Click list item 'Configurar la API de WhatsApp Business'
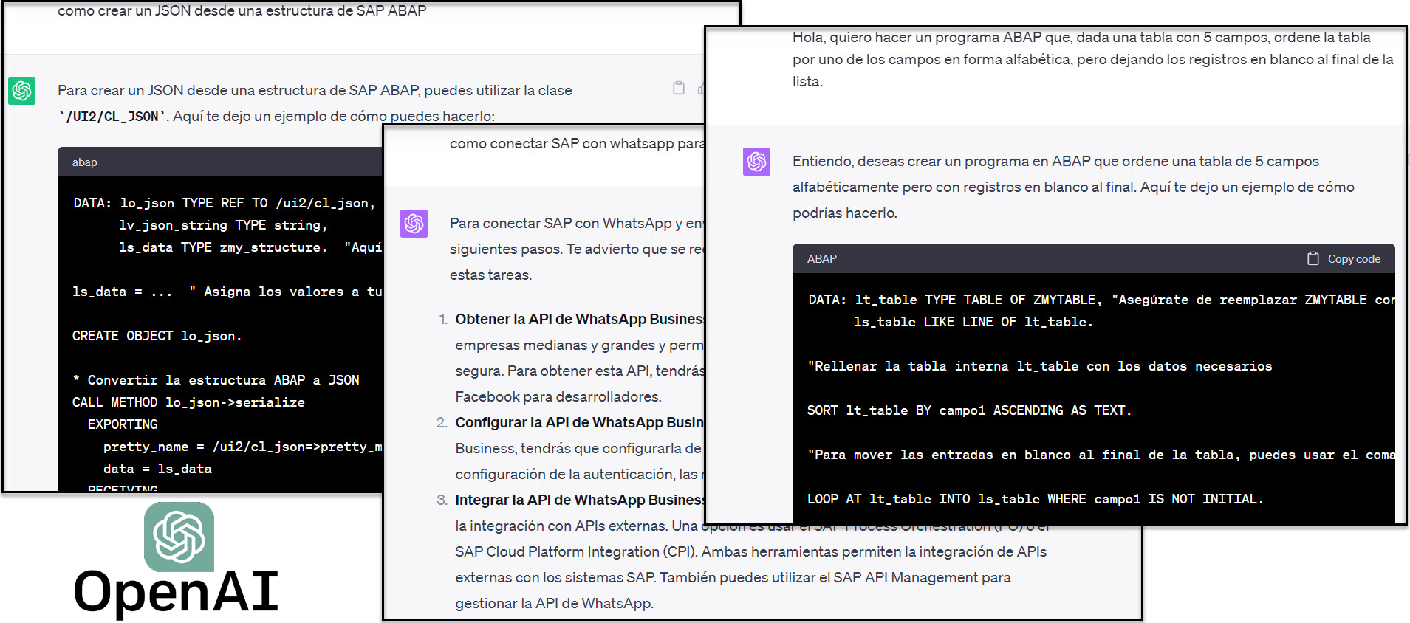1410x623 pixels. click(578, 422)
